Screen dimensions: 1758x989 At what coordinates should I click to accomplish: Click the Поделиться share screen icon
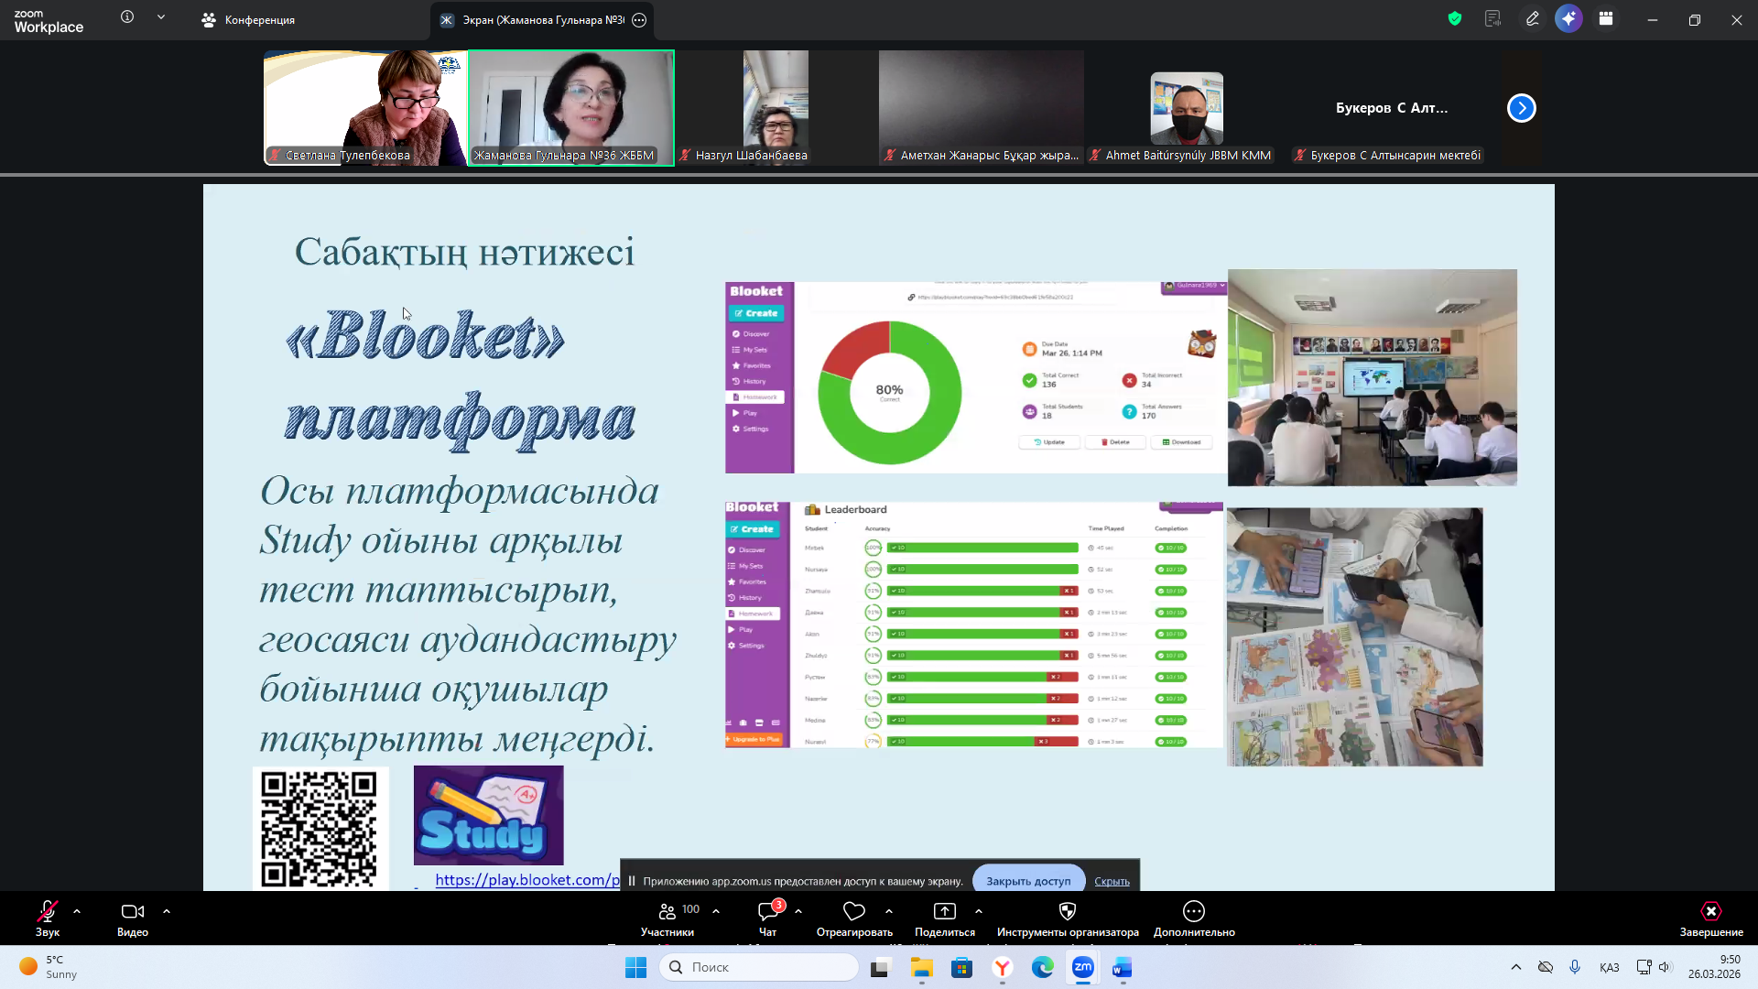point(944,911)
